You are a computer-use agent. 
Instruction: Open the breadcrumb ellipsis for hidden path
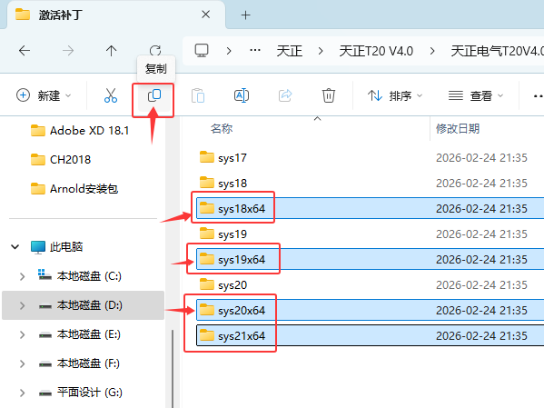(x=255, y=51)
